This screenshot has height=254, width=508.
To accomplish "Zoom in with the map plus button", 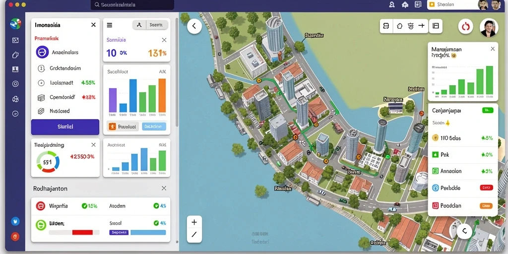I will click(194, 222).
